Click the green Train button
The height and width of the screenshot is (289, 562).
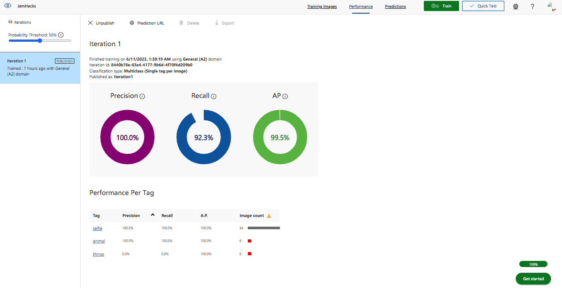coord(441,6)
